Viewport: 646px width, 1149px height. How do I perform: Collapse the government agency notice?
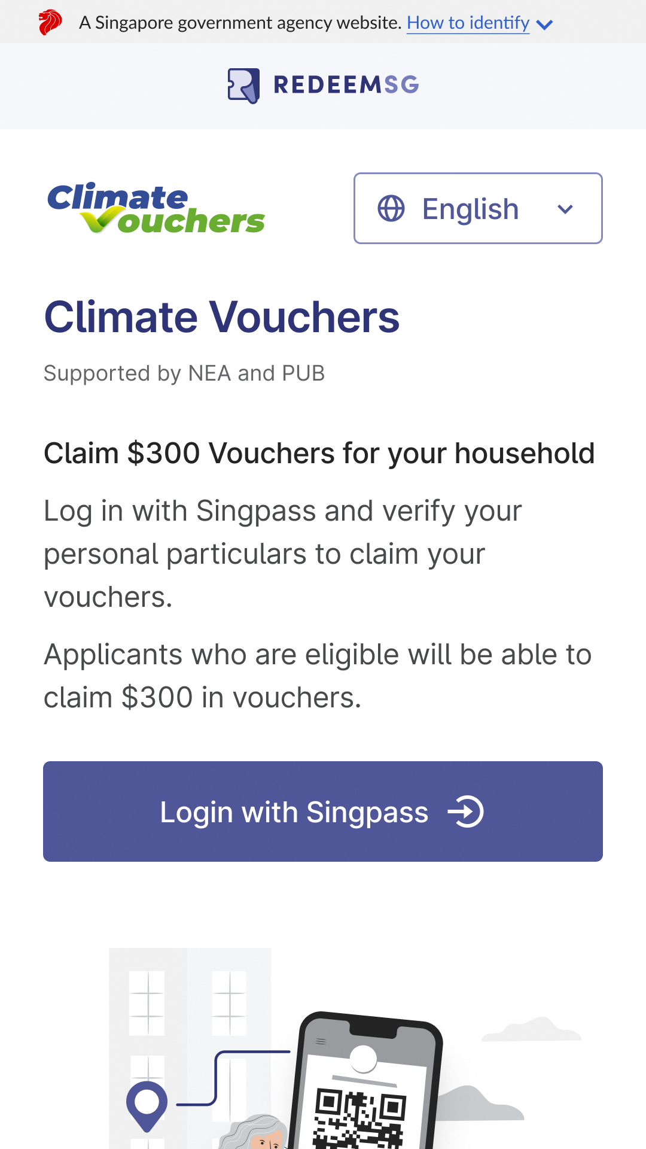(543, 24)
